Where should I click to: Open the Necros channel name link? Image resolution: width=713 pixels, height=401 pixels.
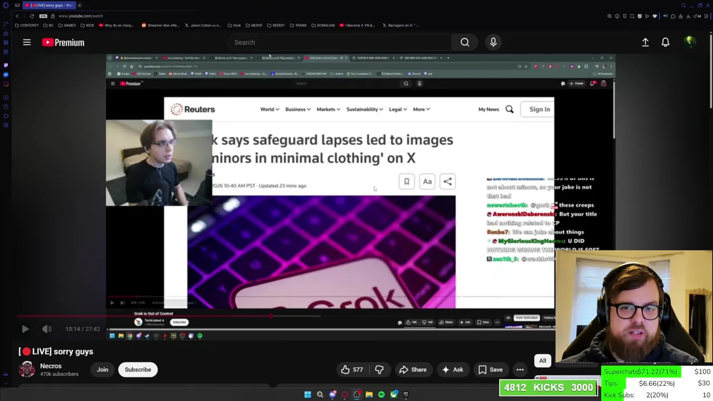(51, 366)
